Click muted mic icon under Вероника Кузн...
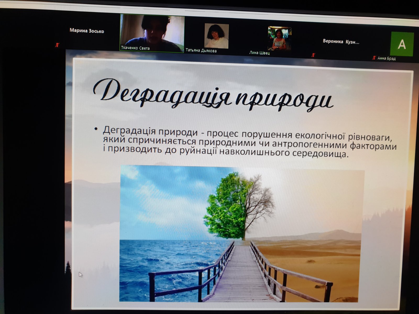This screenshot has height=314, width=419. [313, 55]
